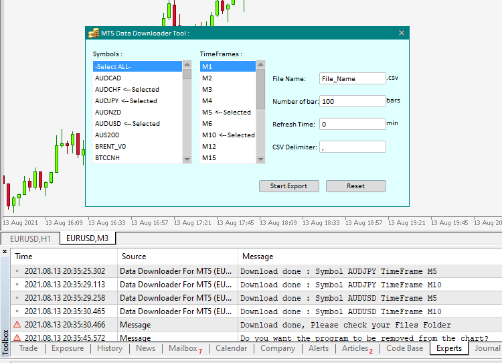Deselect AUDCHF in the Symbols list
Screen dimensions: 502x363
(137, 89)
